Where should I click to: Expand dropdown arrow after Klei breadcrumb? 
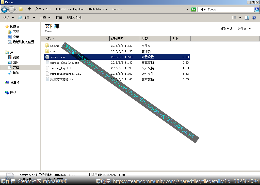(x=54, y=9)
